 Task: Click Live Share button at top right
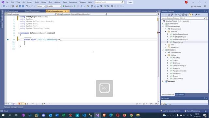196,6
